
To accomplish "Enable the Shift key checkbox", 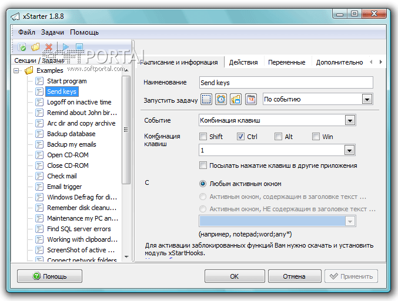I will [203, 137].
